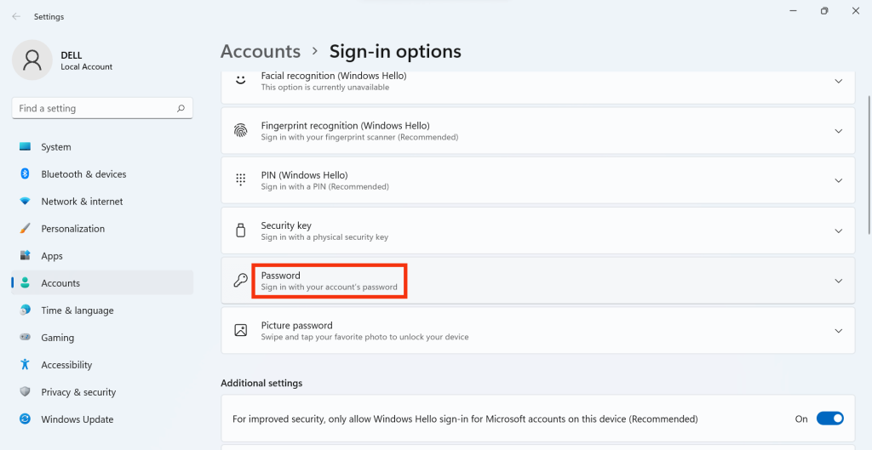Screen dimensions: 872x450
Task: Click 'Local Account' label under DELL
Action: (x=87, y=66)
